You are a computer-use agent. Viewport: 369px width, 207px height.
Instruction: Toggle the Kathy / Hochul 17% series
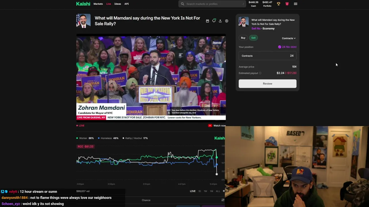pos(135,138)
